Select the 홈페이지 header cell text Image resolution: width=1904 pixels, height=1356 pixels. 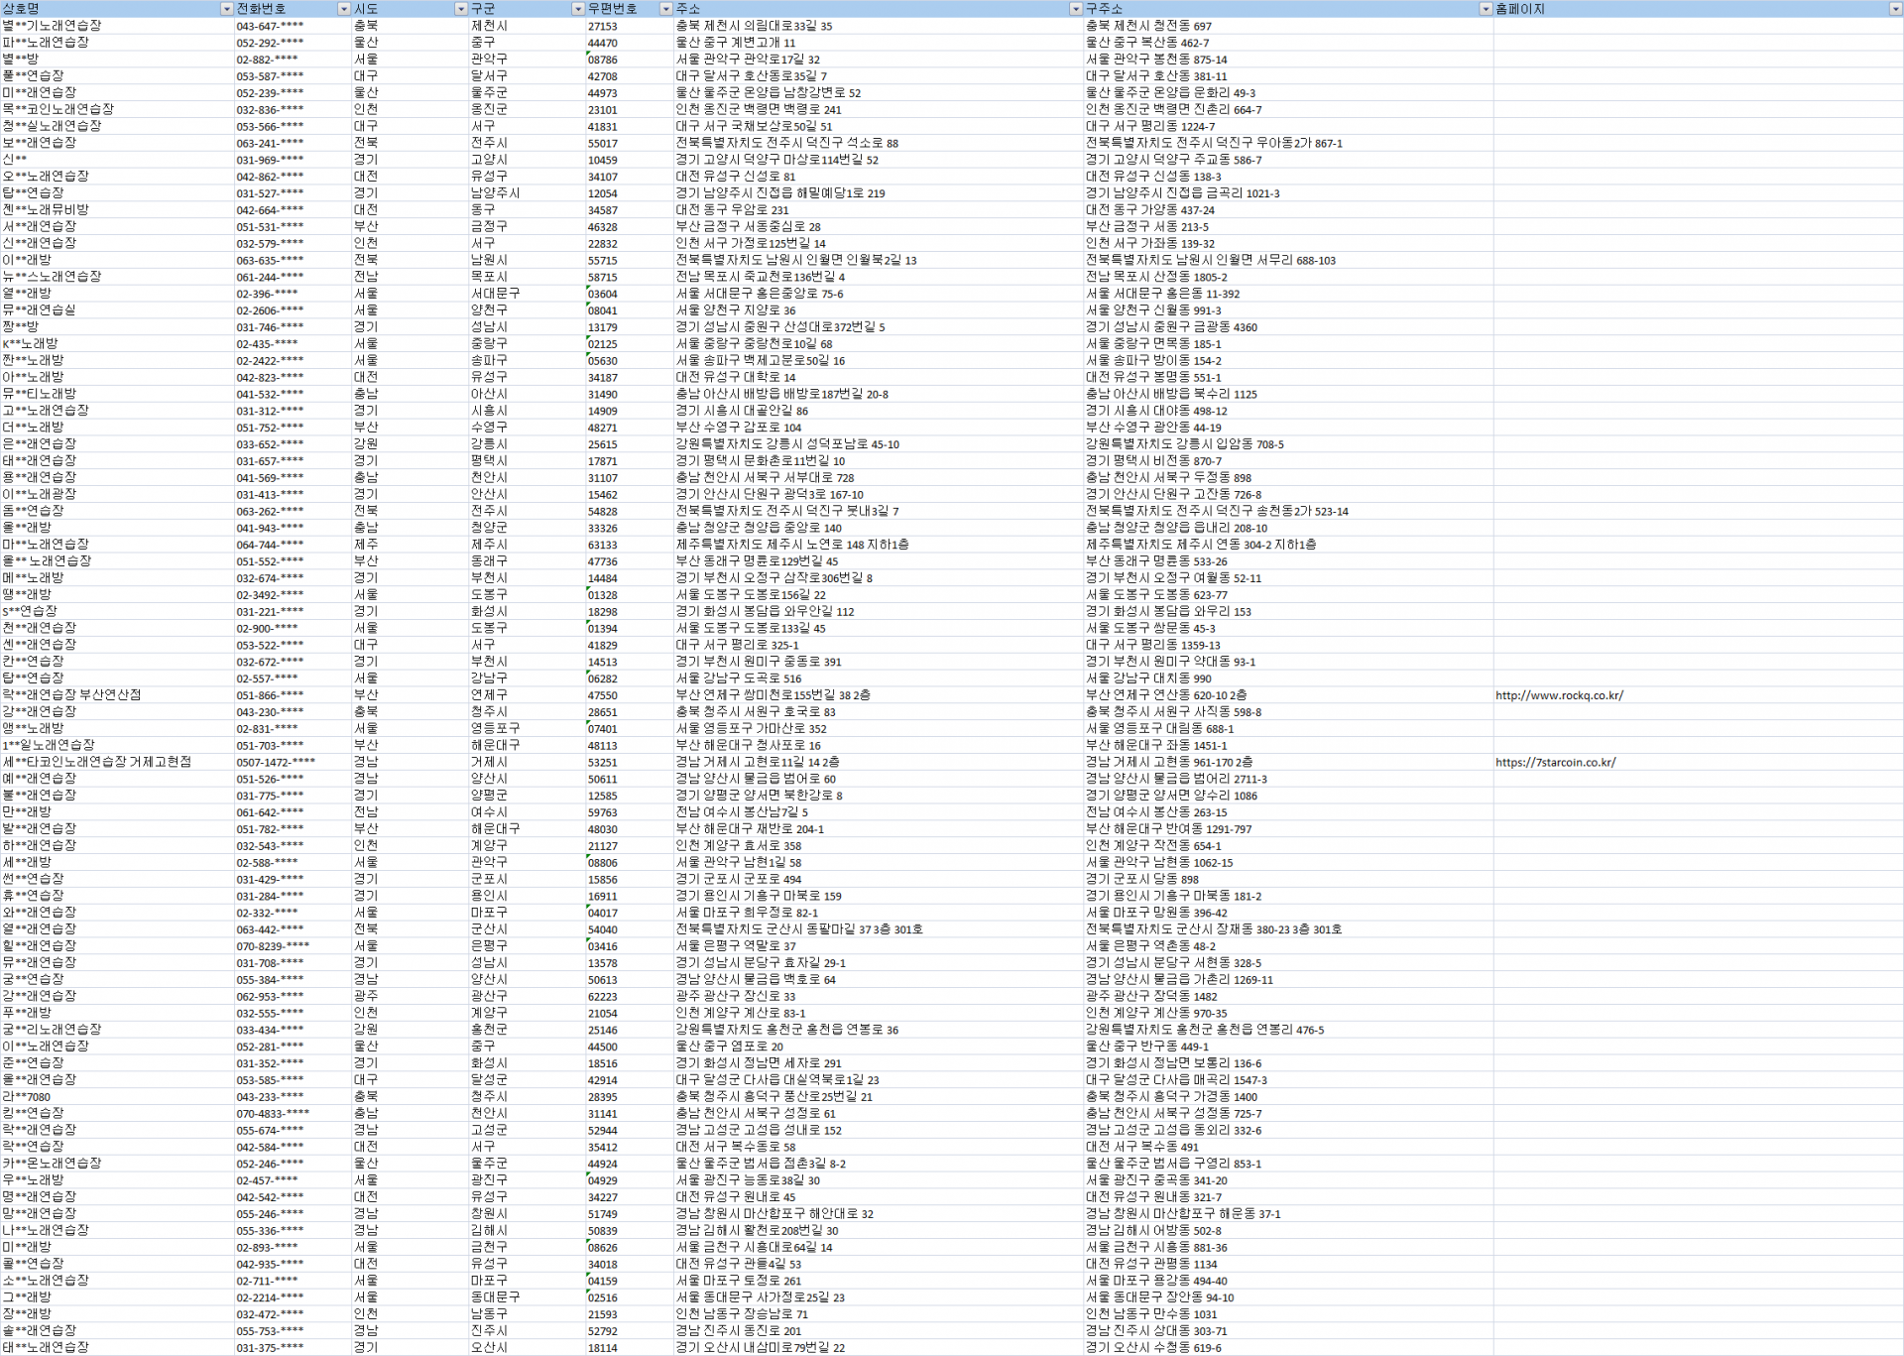(1520, 9)
